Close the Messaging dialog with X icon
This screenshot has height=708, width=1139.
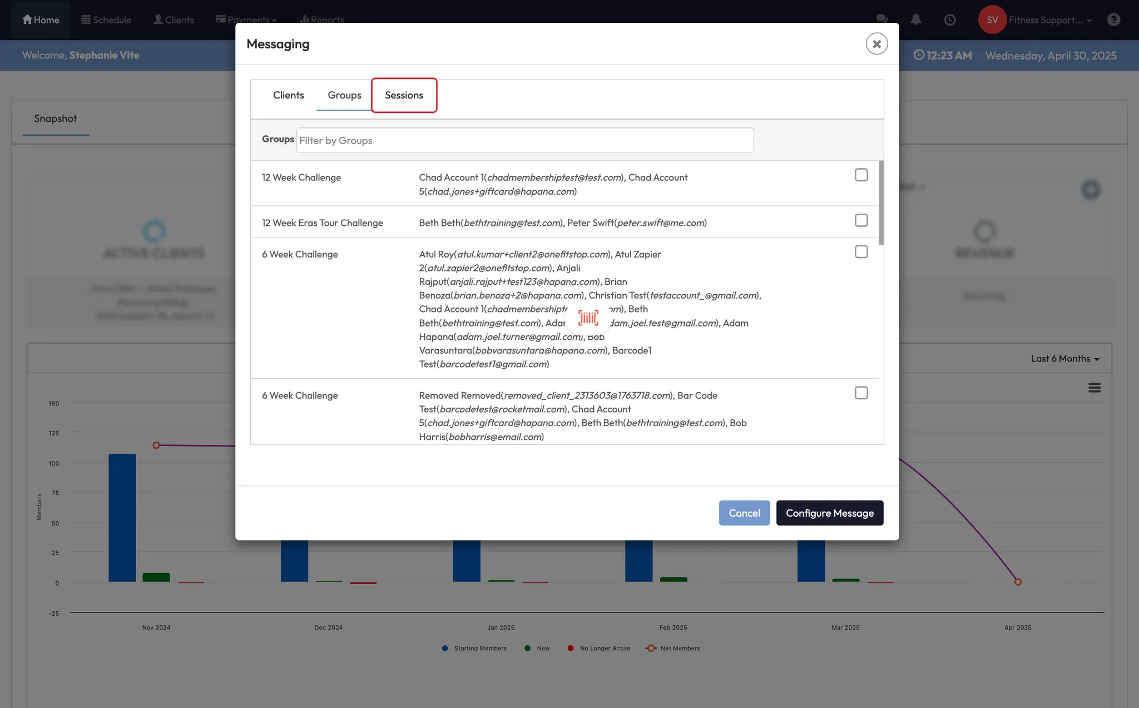pyautogui.click(x=876, y=43)
